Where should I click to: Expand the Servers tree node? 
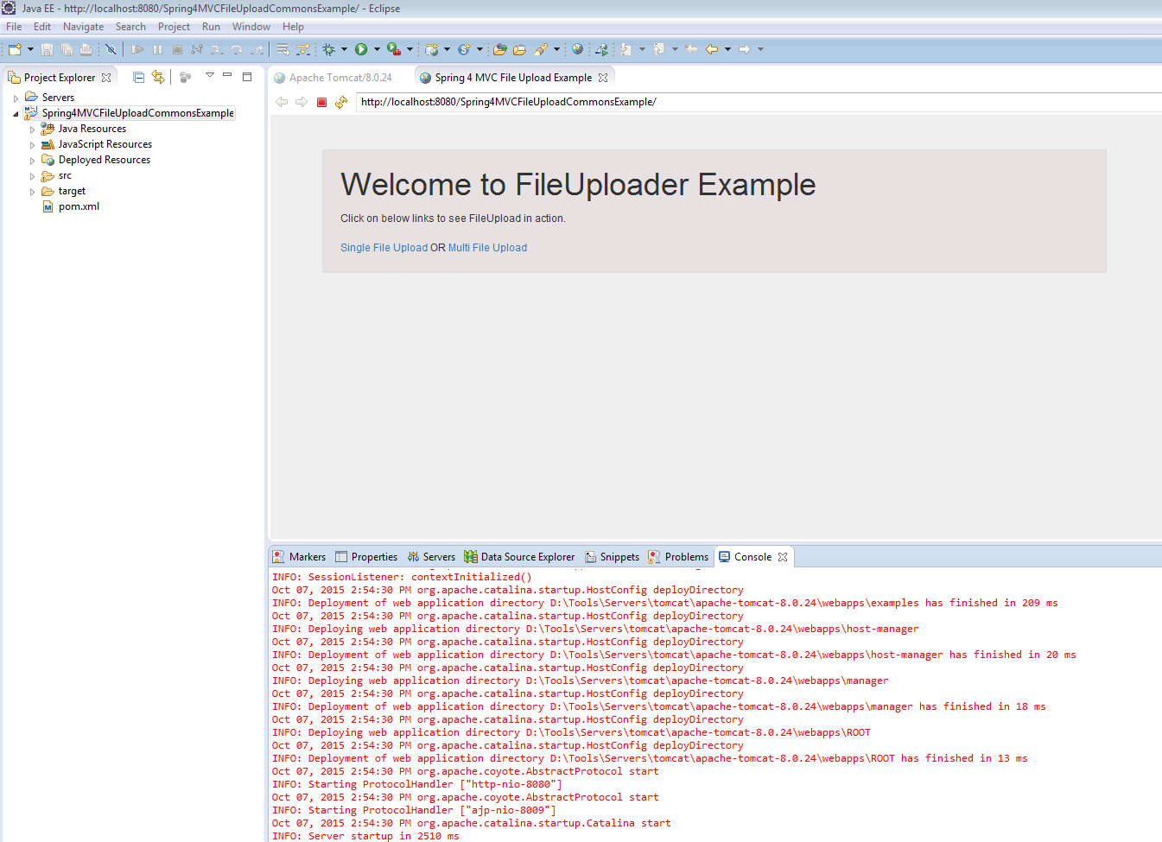[16, 98]
